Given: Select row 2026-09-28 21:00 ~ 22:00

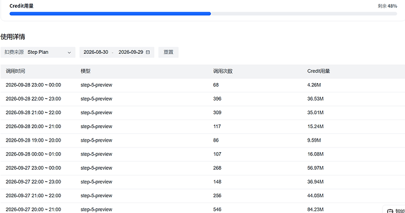Looking at the screenshot, I should point(203,113).
